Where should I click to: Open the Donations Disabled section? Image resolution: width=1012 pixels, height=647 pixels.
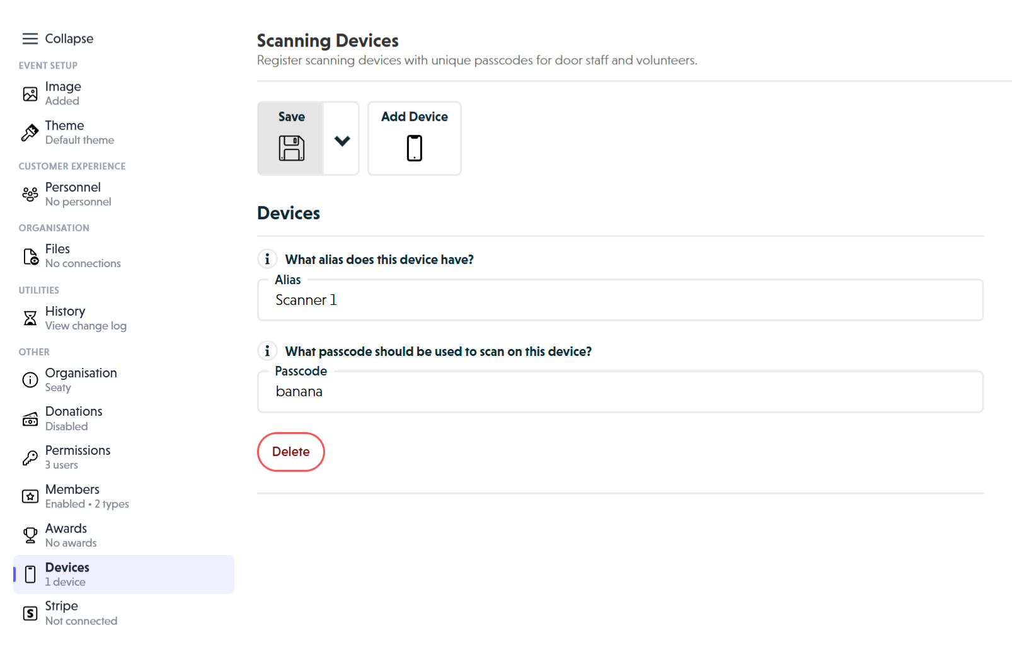124,419
